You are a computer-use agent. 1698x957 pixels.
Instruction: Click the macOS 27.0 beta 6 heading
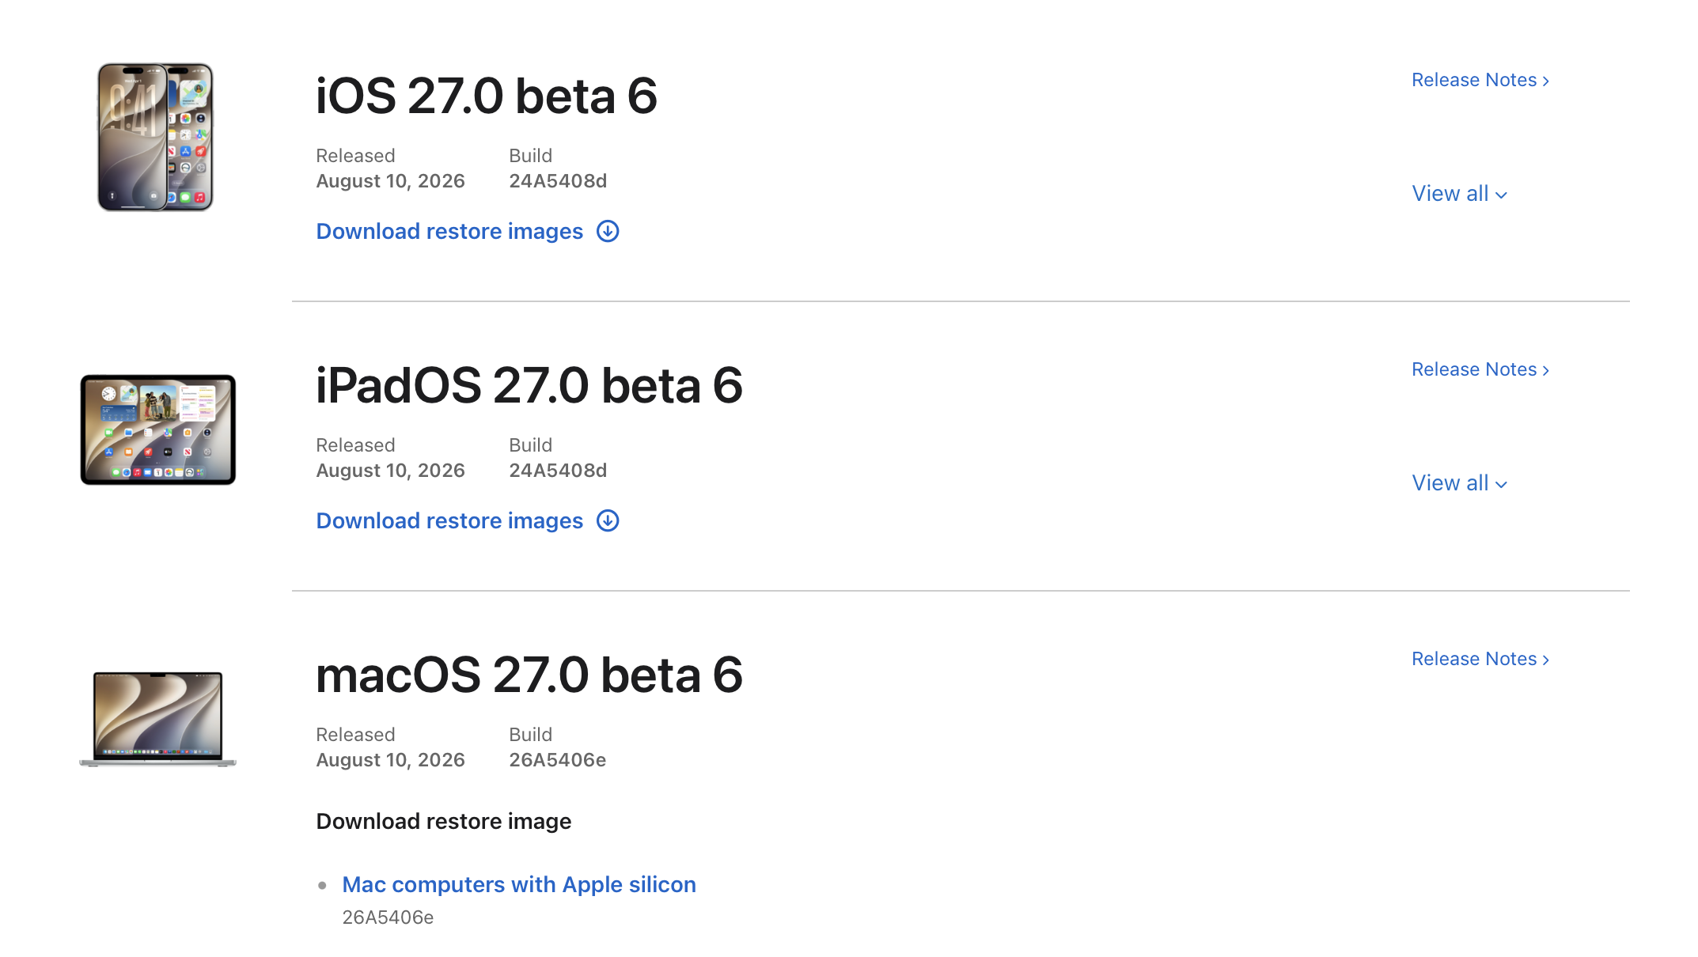pyautogui.click(x=529, y=675)
